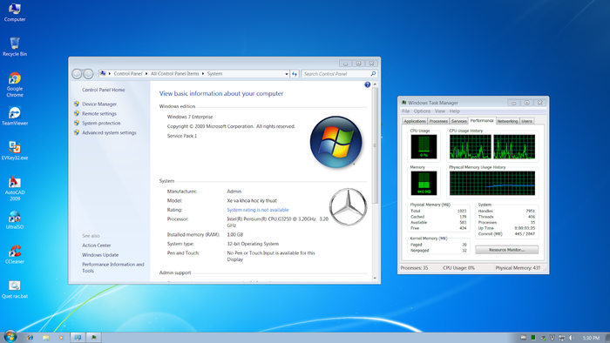Open the Options menu in Task Manager

(422, 111)
